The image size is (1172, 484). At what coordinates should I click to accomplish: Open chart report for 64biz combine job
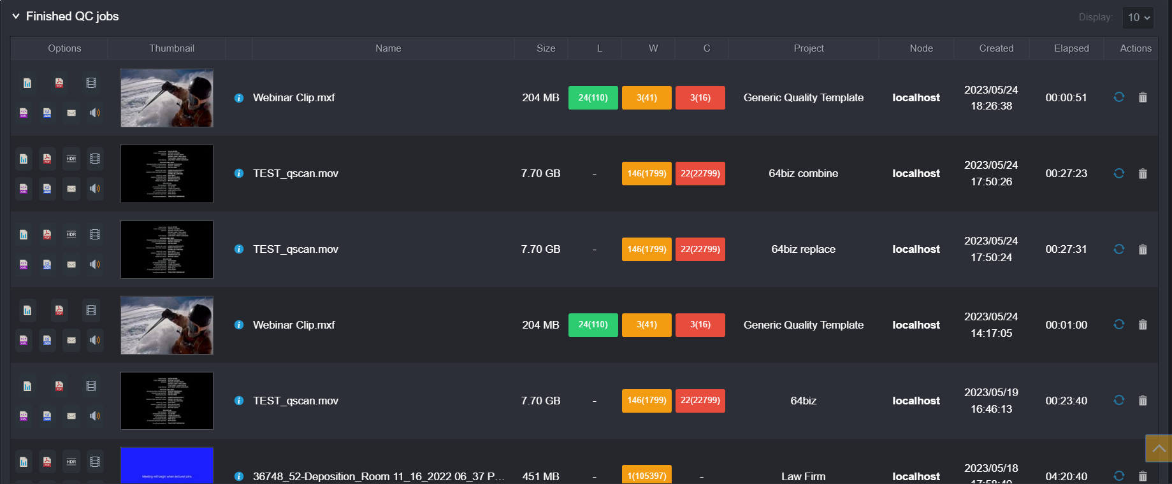click(24, 159)
